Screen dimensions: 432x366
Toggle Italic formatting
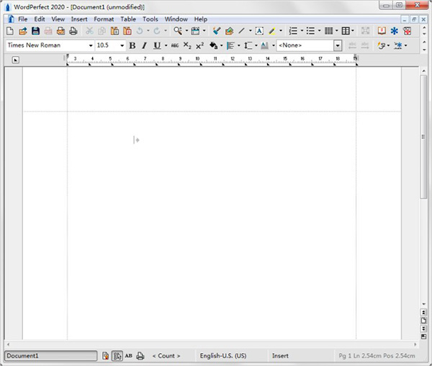144,45
